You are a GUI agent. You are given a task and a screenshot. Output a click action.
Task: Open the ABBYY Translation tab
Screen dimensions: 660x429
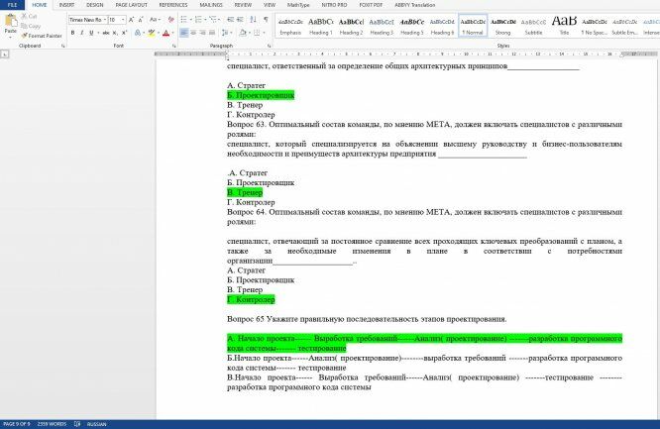(x=414, y=5)
